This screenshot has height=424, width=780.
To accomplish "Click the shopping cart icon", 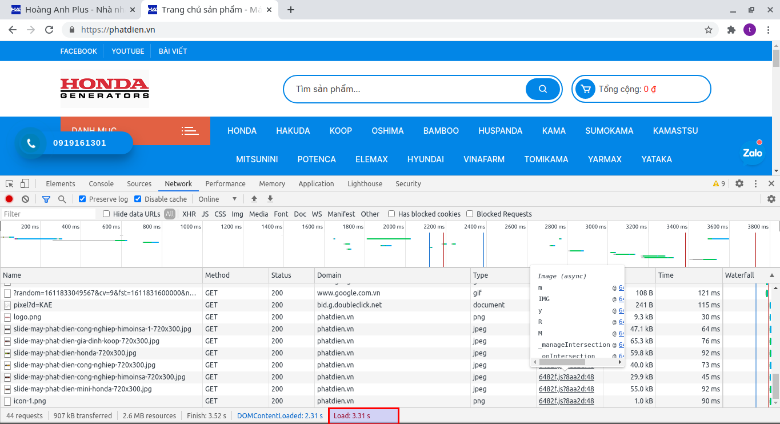I will [x=585, y=89].
